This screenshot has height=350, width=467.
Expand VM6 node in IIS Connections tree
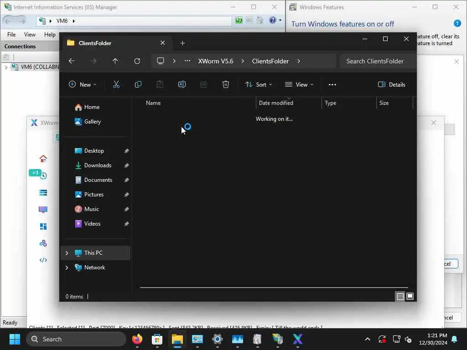pyautogui.click(x=6, y=67)
